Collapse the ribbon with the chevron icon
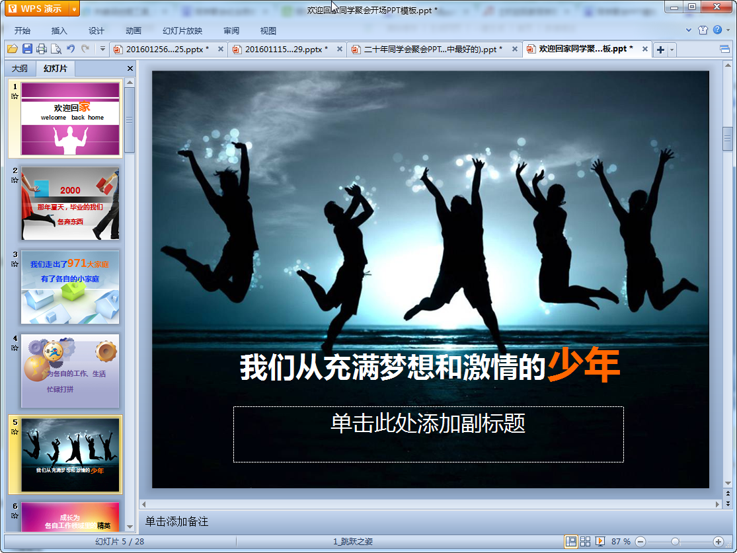The image size is (737, 553). [689, 30]
